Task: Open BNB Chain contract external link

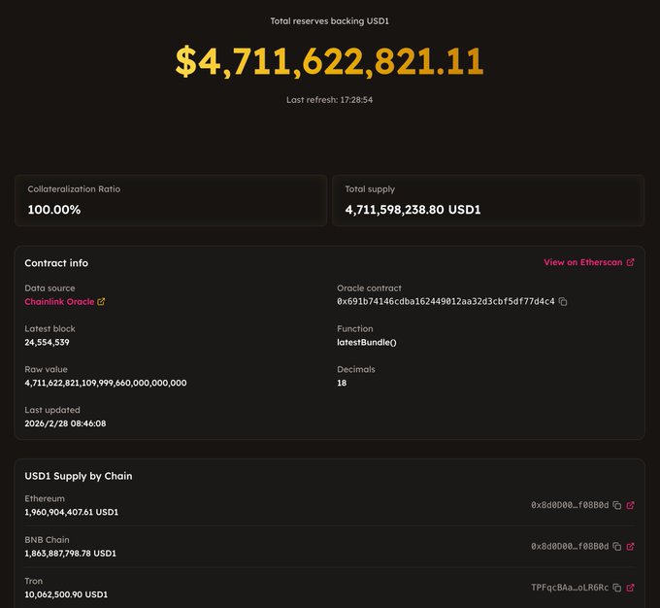Action: pos(631,546)
